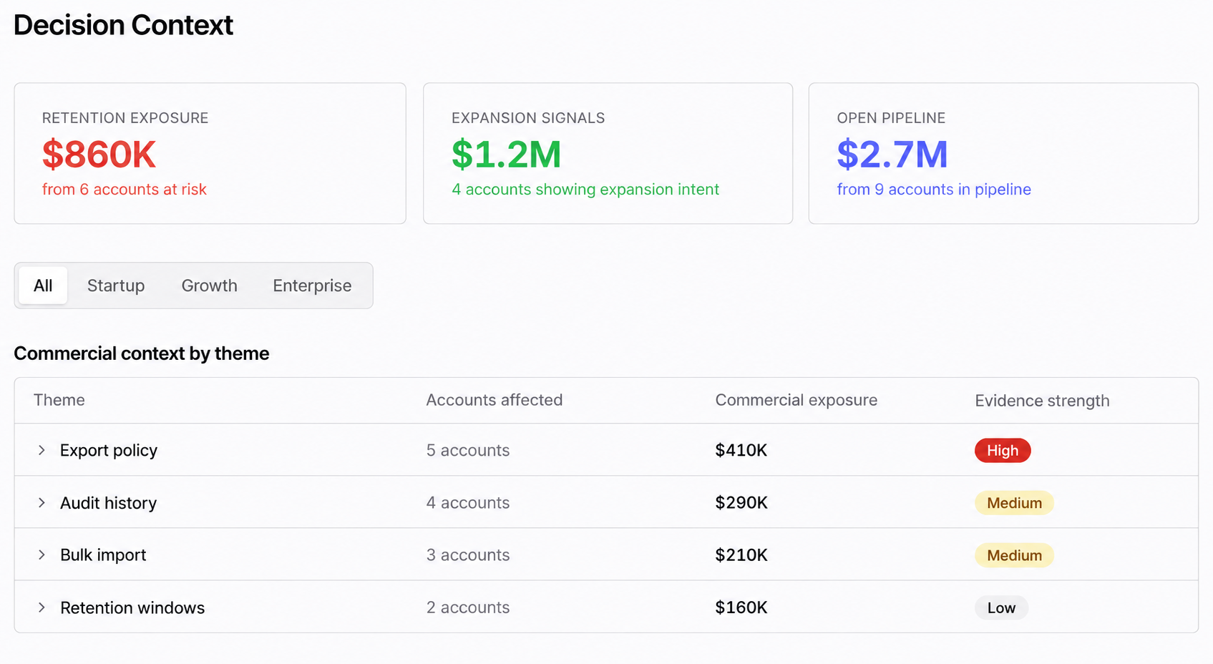The height and width of the screenshot is (664, 1213).
Task: Click the '2 accounts' cell
Action: click(x=468, y=607)
